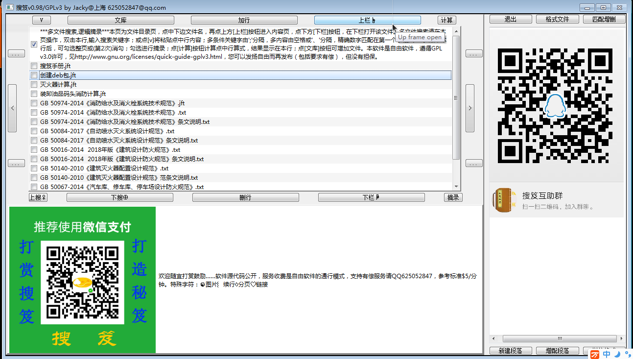Open the 文库 library button

[x=121, y=20]
